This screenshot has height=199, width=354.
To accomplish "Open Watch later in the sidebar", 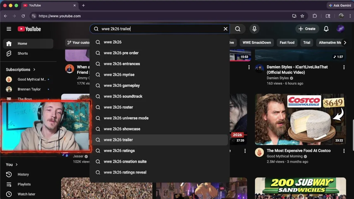I will point(28,194).
